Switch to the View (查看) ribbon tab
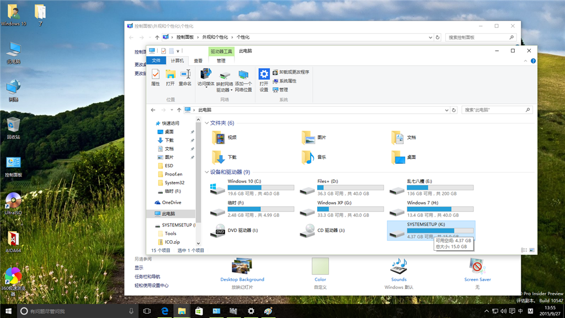This screenshot has height=318, width=565. (198, 61)
